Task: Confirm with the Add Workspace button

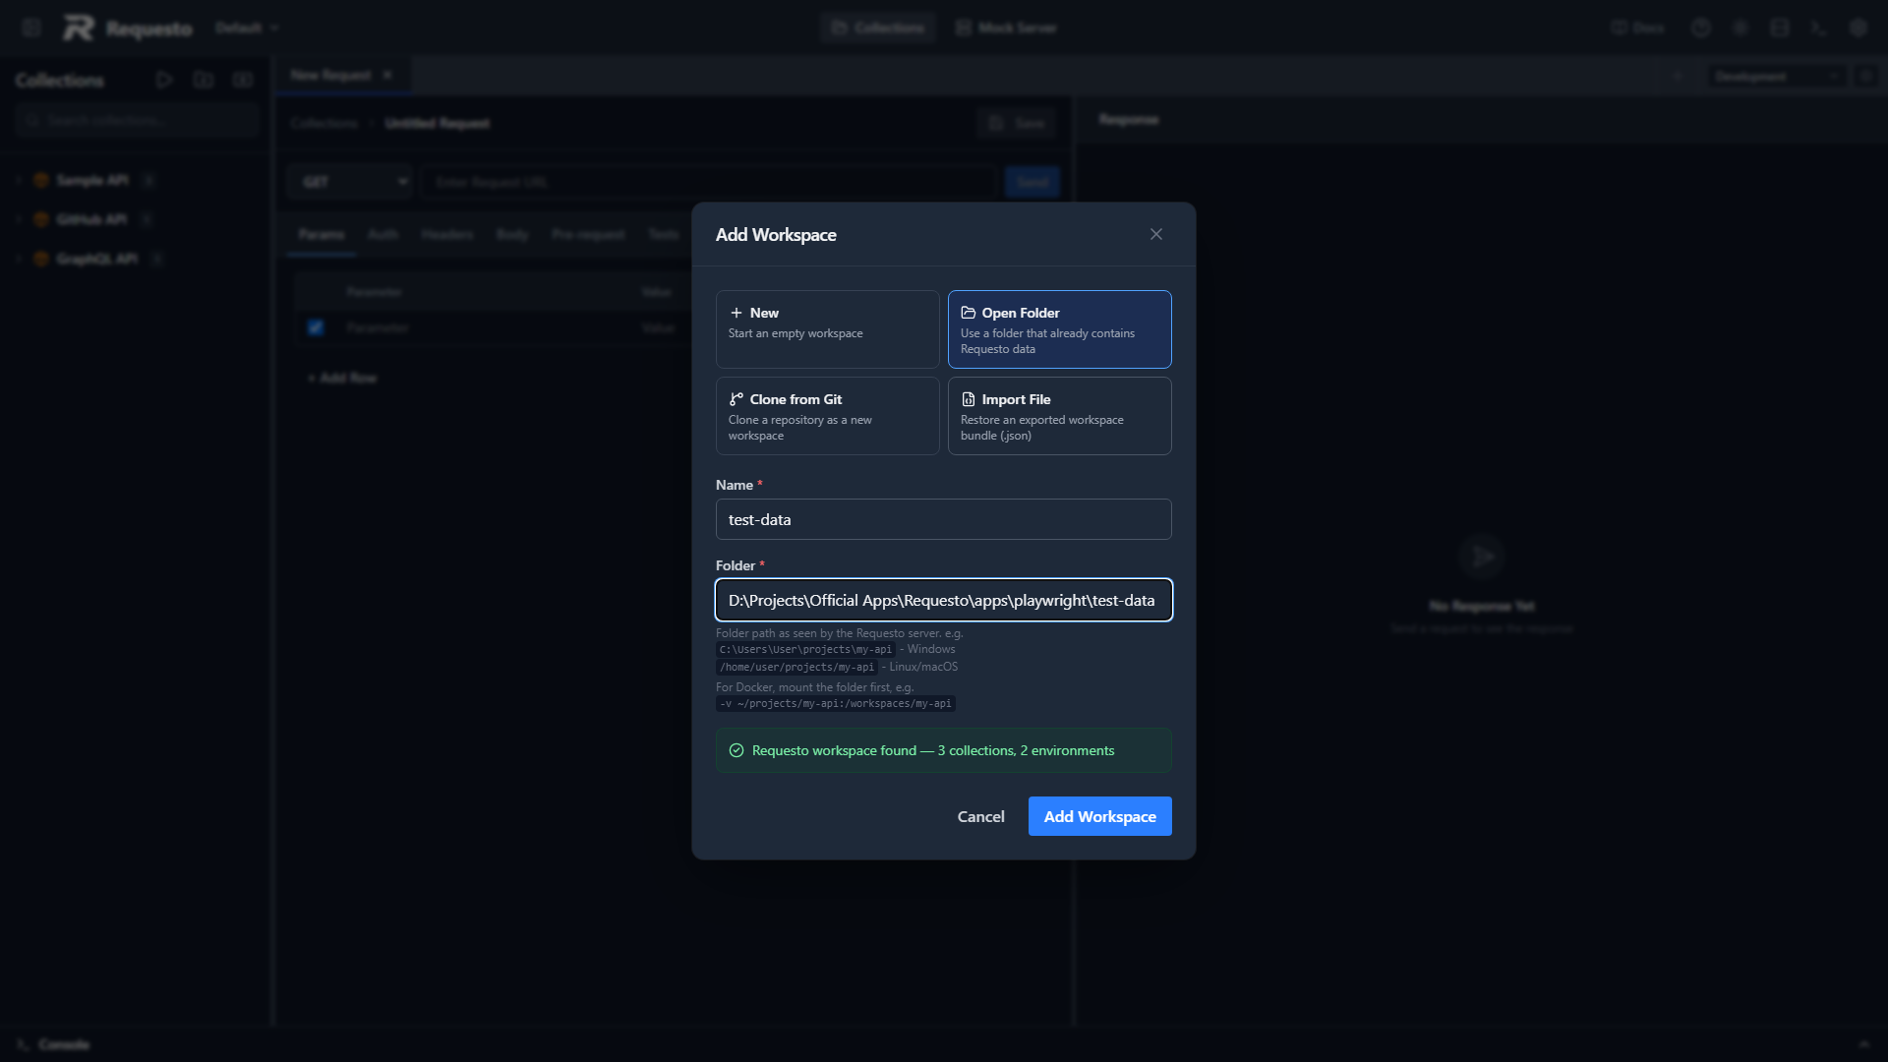Action: (1099, 816)
